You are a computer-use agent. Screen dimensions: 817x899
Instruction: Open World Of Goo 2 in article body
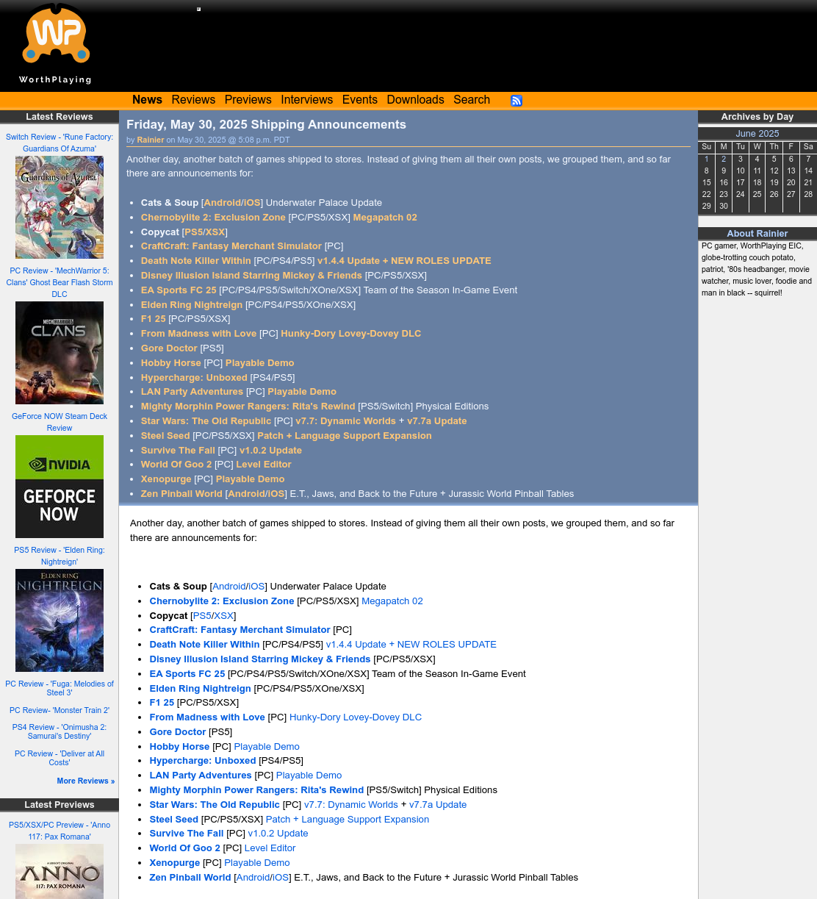point(184,848)
